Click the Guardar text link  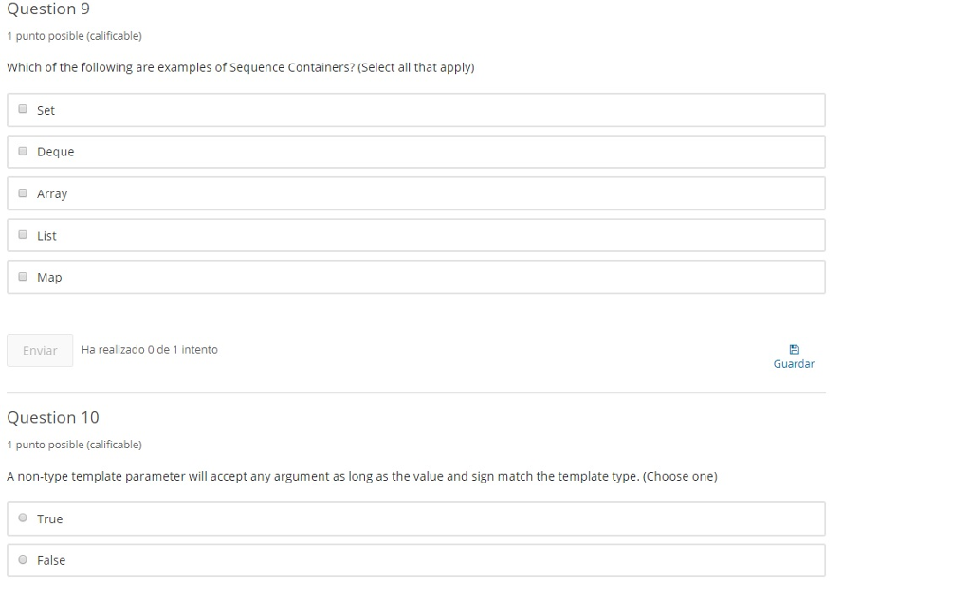click(x=794, y=364)
